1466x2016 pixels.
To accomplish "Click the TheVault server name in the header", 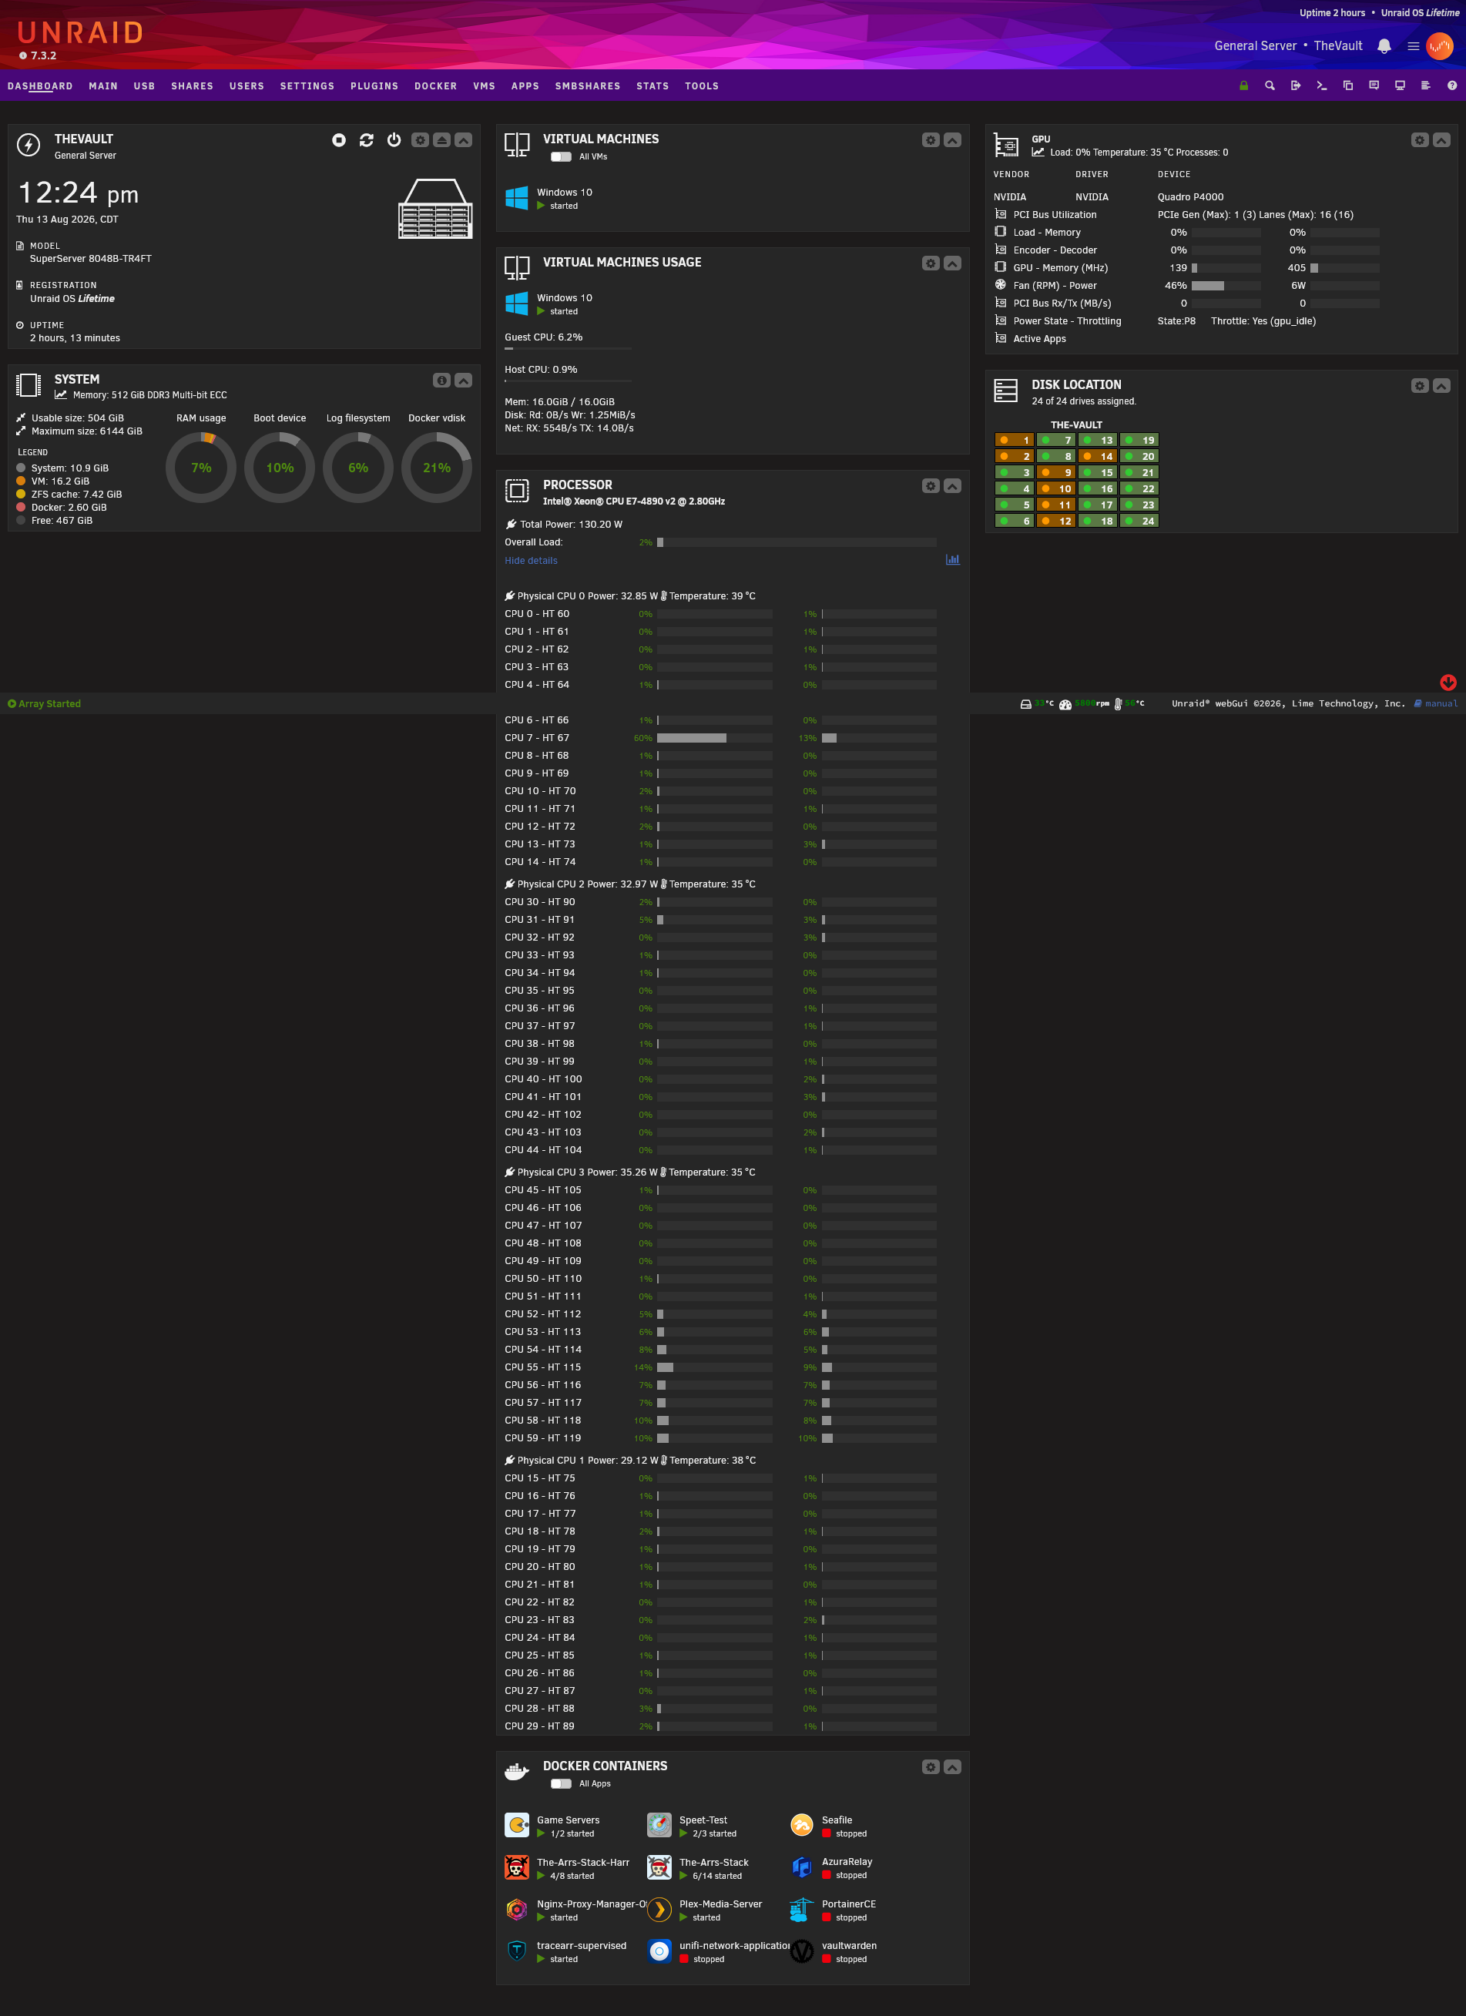I will [x=1337, y=46].
